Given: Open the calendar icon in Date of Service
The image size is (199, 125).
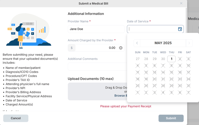Looking at the screenshot, I should point(180,29).
